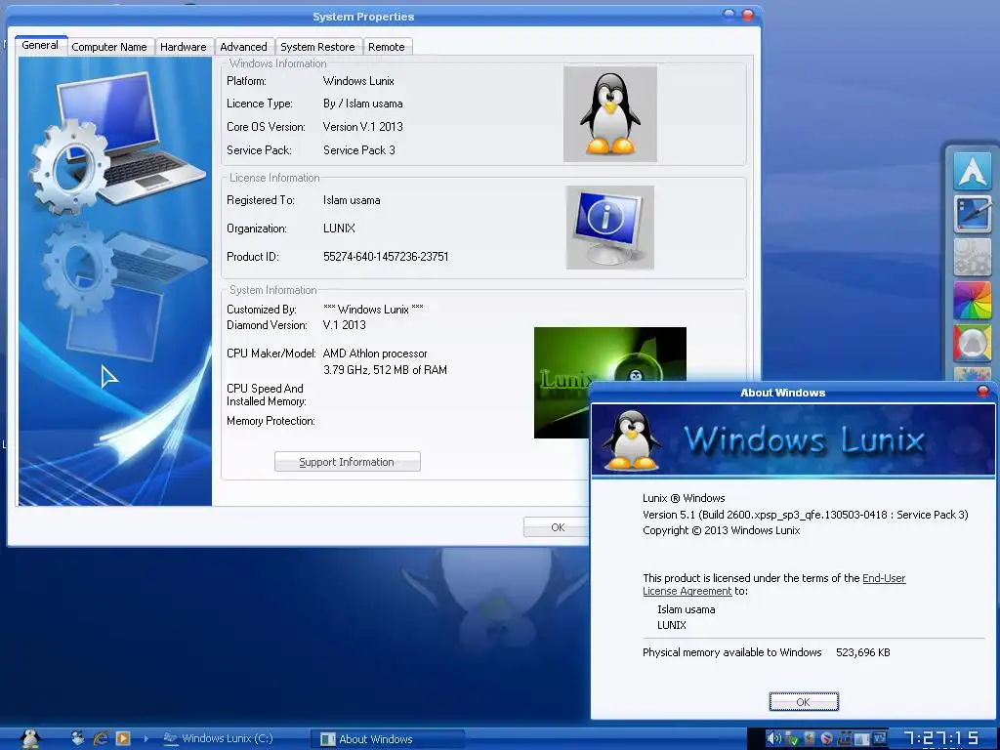Click the Tux penguin image in Windows Information
The height and width of the screenshot is (750, 1000).
click(x=610, y=113)
